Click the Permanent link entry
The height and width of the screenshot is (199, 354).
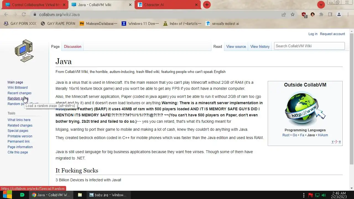point(19,142)
